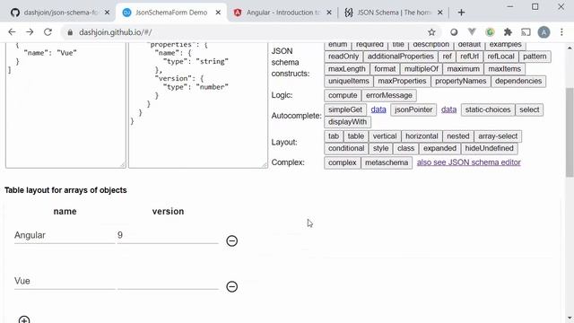Close the JSON Schema home tab
The width and height of the screenshot is (574, 323).
440,13
